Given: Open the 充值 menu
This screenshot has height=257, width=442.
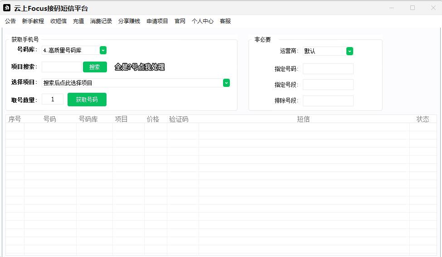Looking at the screenshot, I should pos(78,21).
